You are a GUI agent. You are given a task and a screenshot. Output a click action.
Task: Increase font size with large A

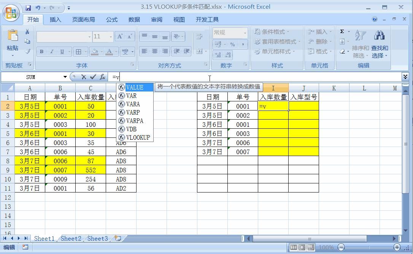point(120,36)
